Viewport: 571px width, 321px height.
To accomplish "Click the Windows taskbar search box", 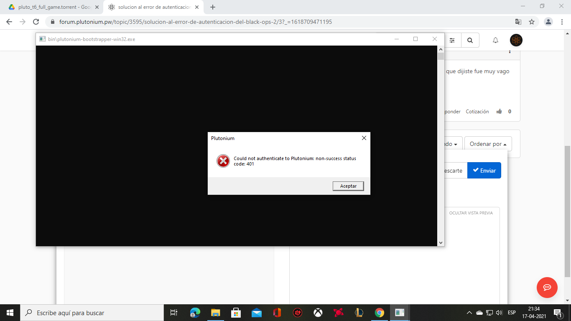I will coord(92,313).
